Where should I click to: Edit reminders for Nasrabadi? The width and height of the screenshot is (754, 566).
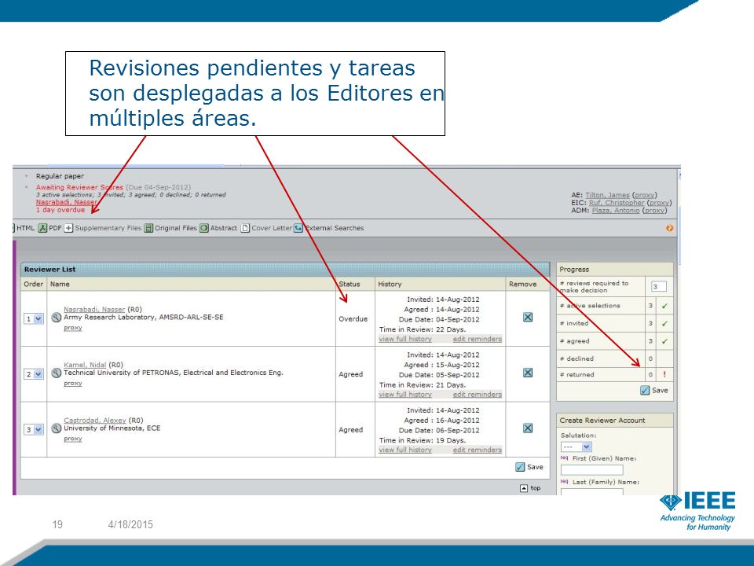477,339
